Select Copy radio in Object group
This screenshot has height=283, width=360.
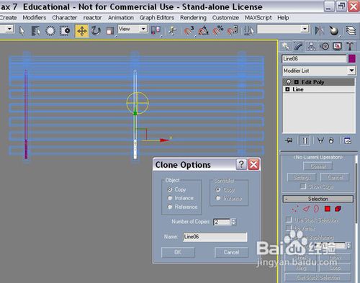pyautogui.click(x=170, y=189)
